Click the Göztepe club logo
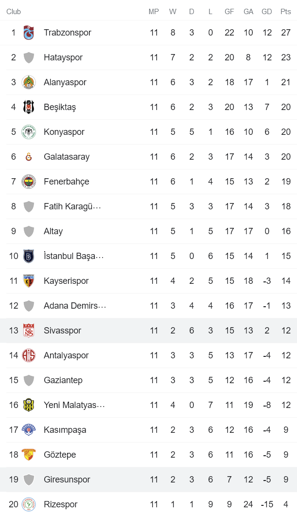The image size is (297, 519). click(29, 455)
